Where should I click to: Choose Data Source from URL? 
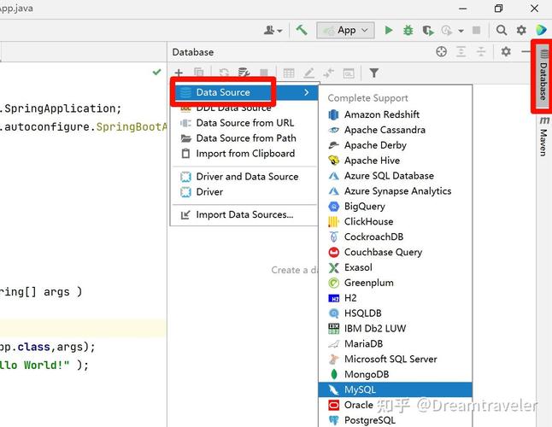[x=244, y=123]
